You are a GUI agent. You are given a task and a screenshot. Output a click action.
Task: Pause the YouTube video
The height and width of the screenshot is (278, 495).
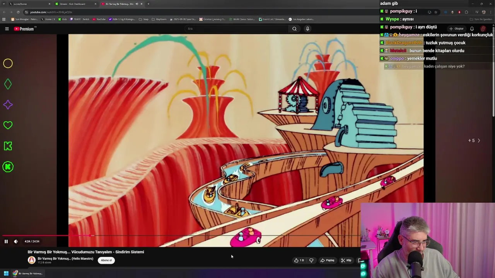coord(6,241)
